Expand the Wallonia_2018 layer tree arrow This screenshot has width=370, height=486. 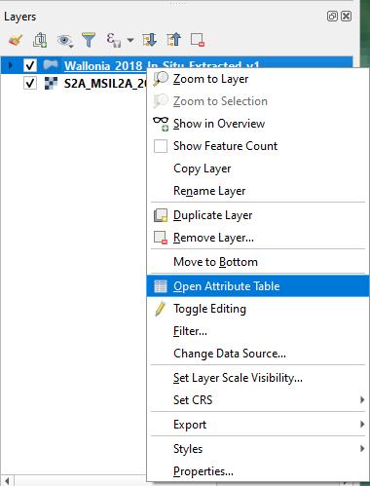pos(11,65)
